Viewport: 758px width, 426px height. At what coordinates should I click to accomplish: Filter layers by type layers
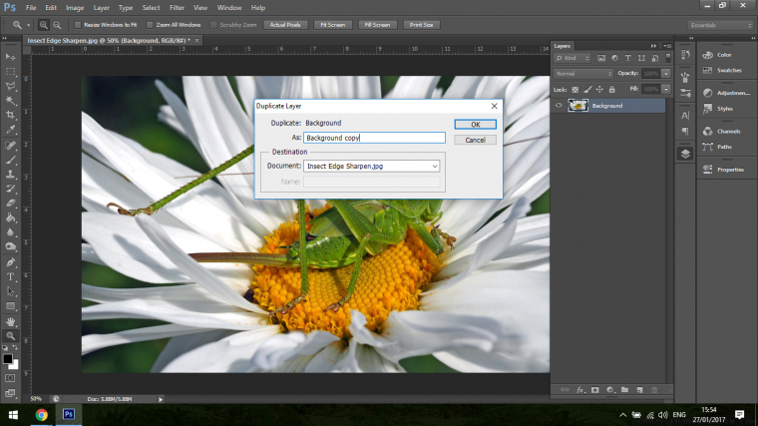pos(628,58)
